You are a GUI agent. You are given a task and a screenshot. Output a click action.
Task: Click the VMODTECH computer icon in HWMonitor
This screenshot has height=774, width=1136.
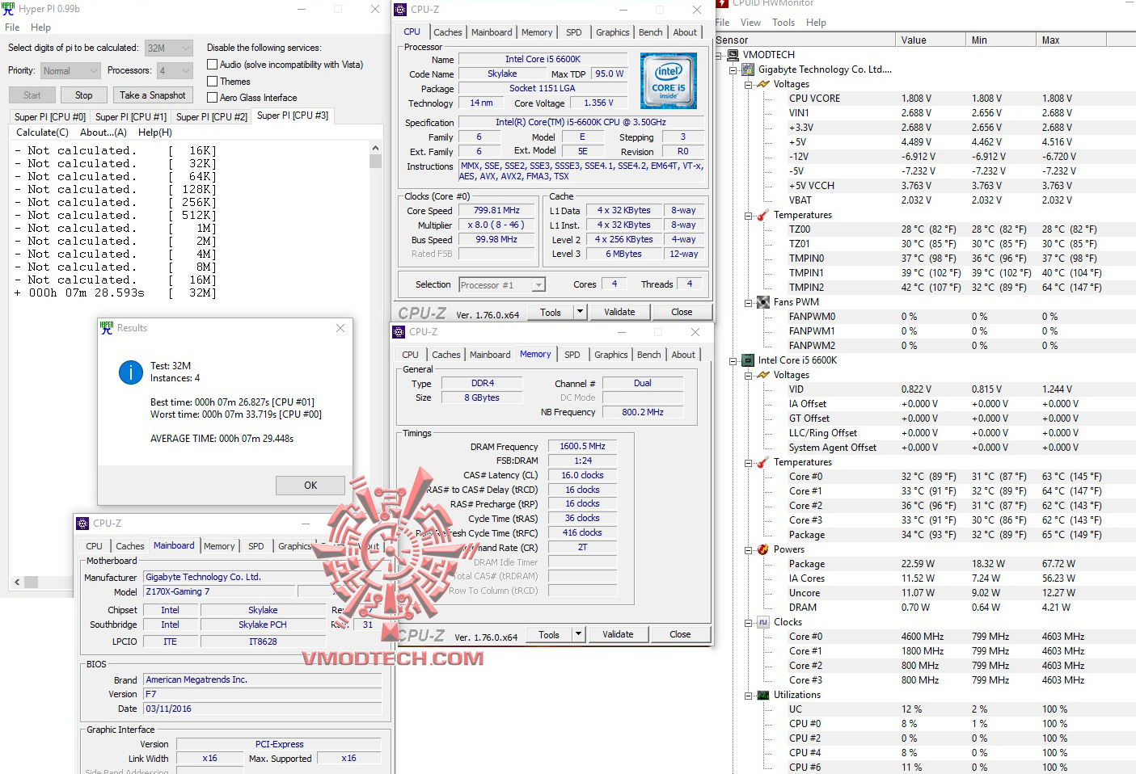point(733,55)
